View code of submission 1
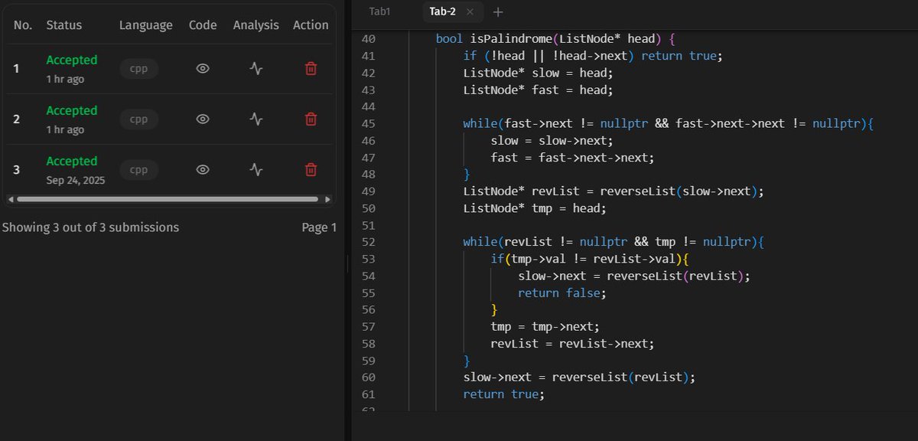This screenshot has height=441, width=918. coord(203,68)
